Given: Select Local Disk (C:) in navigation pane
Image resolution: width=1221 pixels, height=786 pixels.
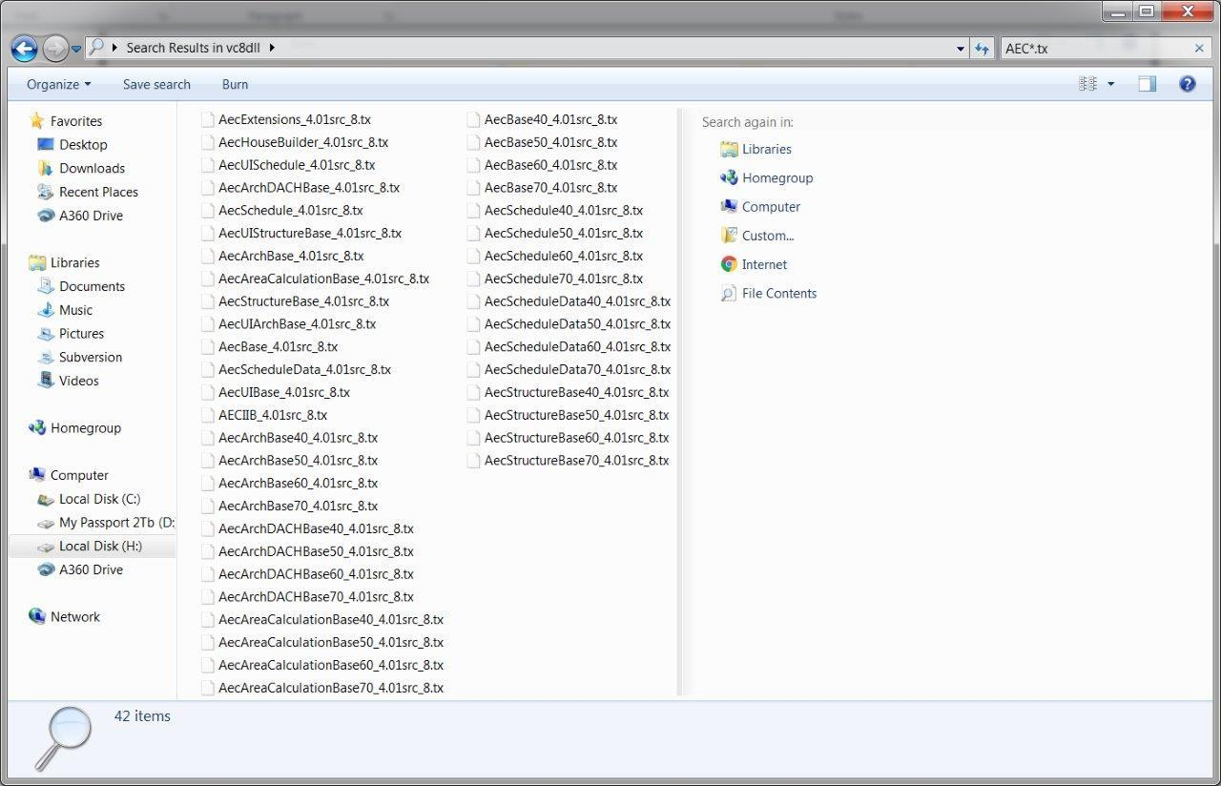Looking at the screenshot, I should (99, 499).
